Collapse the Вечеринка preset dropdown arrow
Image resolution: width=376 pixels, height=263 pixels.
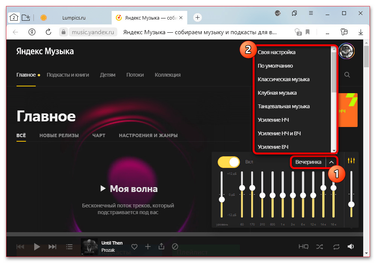pos(331,162)
